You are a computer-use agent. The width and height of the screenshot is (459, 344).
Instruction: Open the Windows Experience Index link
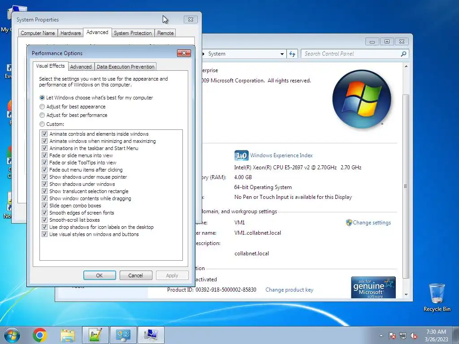[281, 155]
